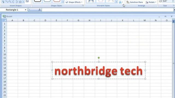Image resolution: width=175 pixels, height=98 pixels.
Task: Apply the black outline shape style
Action: (37, 1)
